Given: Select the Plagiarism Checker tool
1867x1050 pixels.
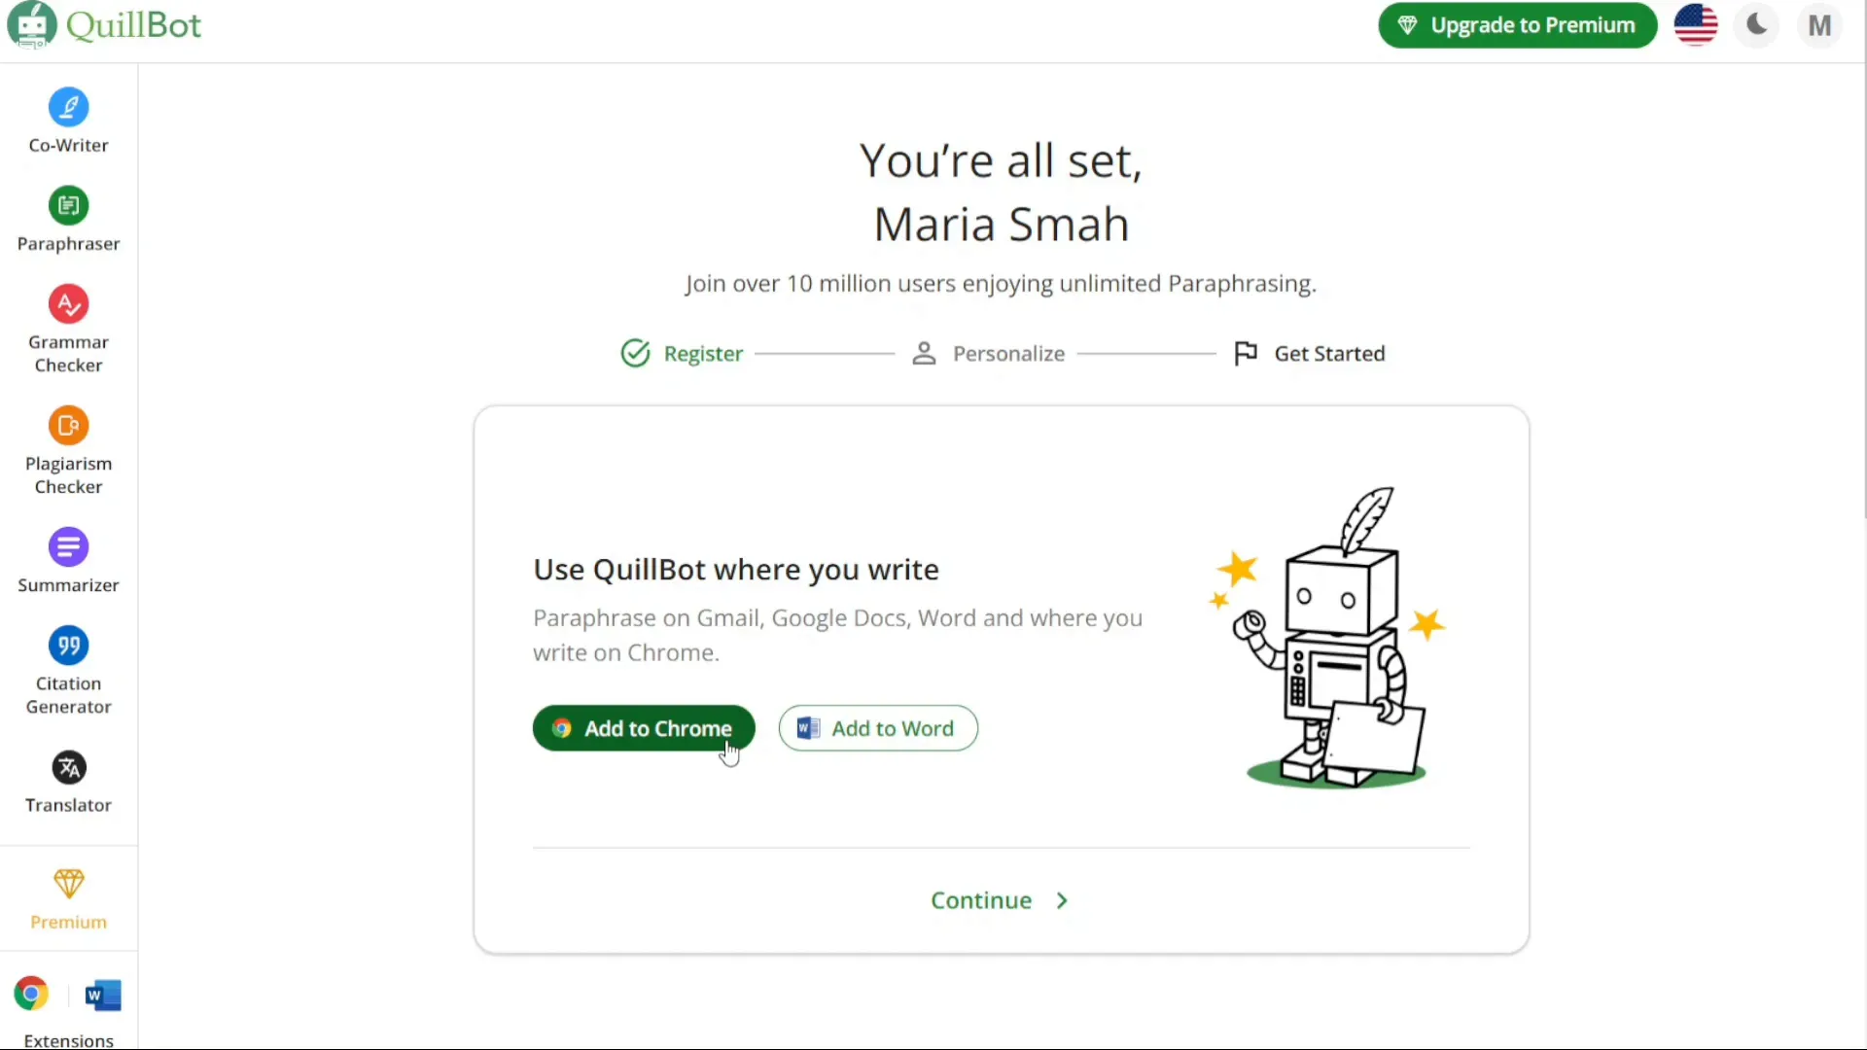Looking at the screenshot, I should 68,451.
